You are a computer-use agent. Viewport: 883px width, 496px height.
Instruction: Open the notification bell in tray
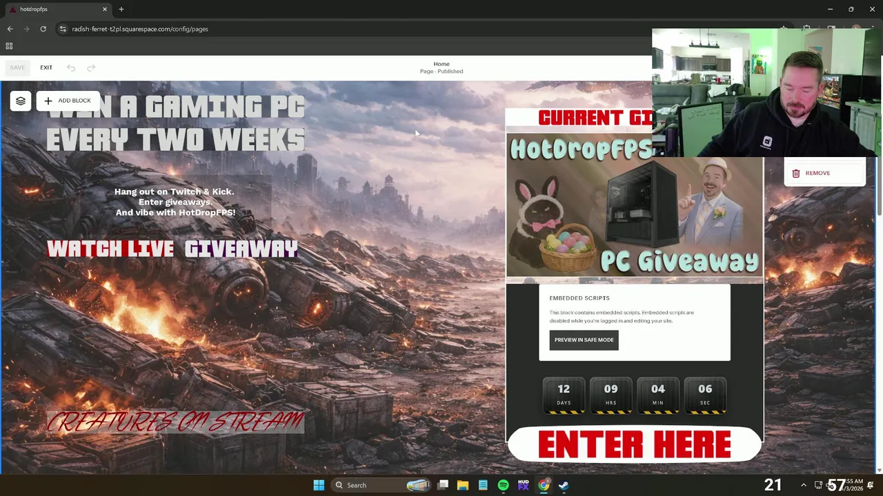(x=871, y=485)
